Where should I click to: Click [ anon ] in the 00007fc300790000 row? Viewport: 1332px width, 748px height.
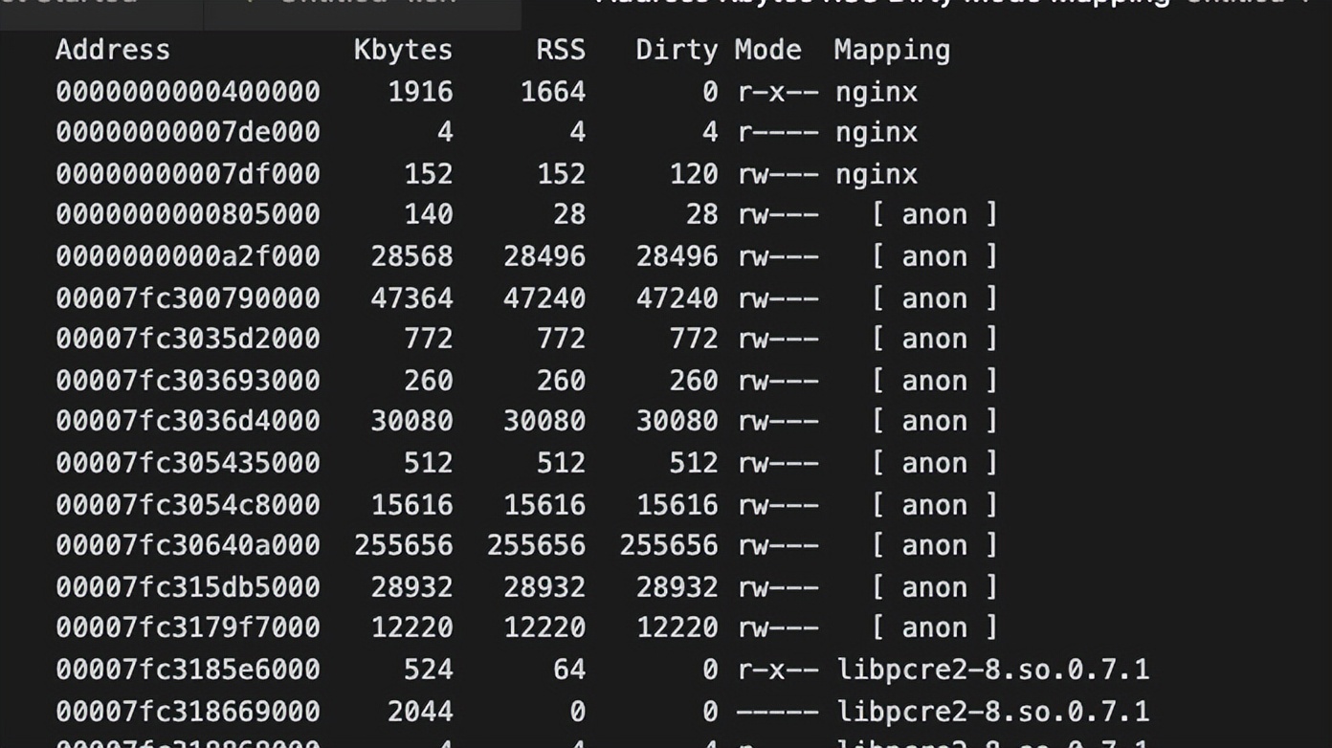click(x=935, y=298)
